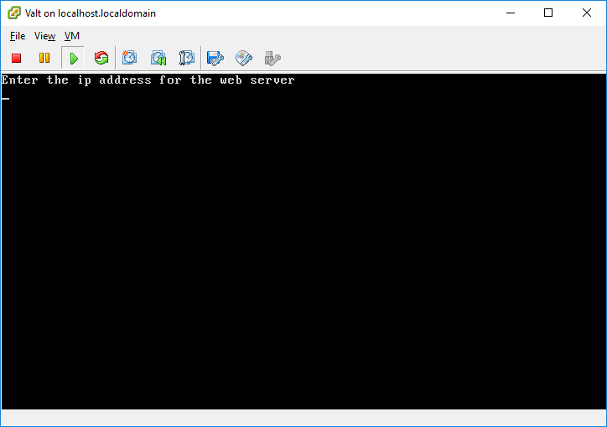607x427 pixels.
Task: Connect the CD/DVD device icon
Action: (244, 58)
